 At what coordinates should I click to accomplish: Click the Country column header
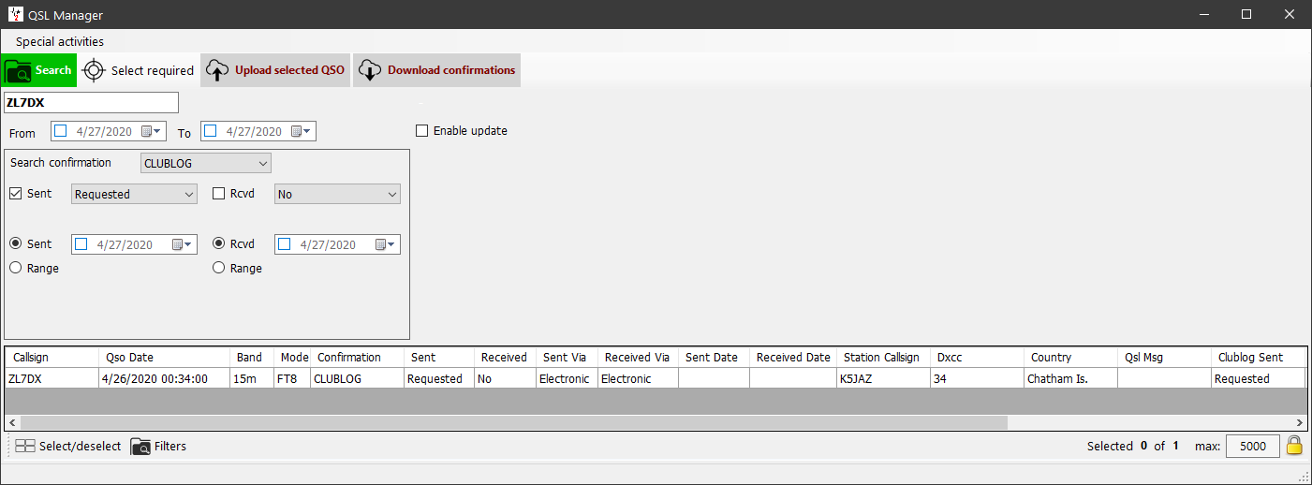[1070, 357]
